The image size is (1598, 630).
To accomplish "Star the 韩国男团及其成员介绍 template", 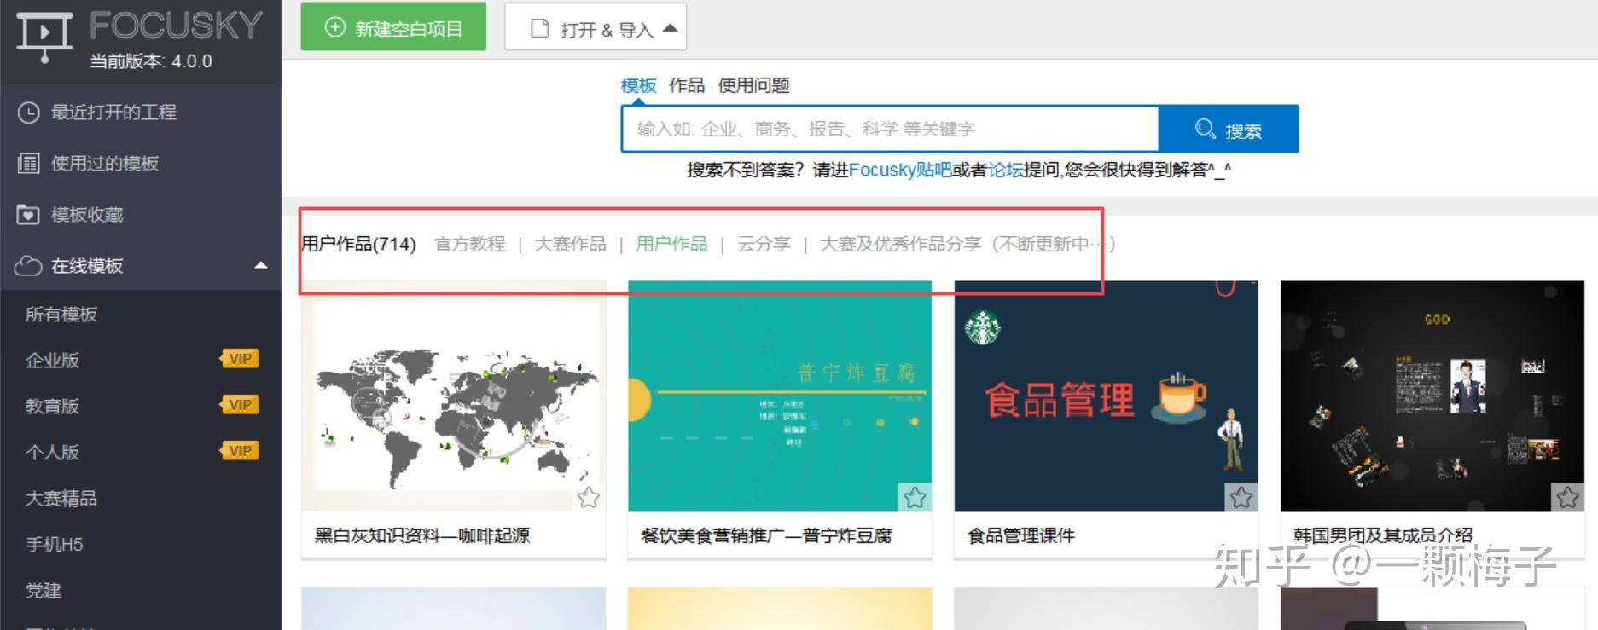I will coord(1567,497).
